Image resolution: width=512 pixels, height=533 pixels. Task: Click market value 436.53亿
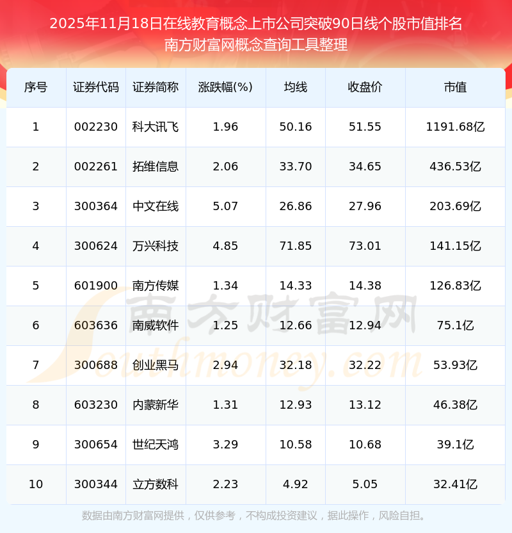(455, 167)
